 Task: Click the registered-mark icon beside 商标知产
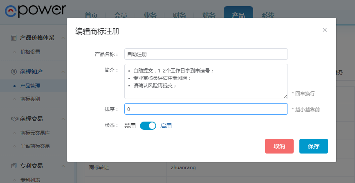14,72
